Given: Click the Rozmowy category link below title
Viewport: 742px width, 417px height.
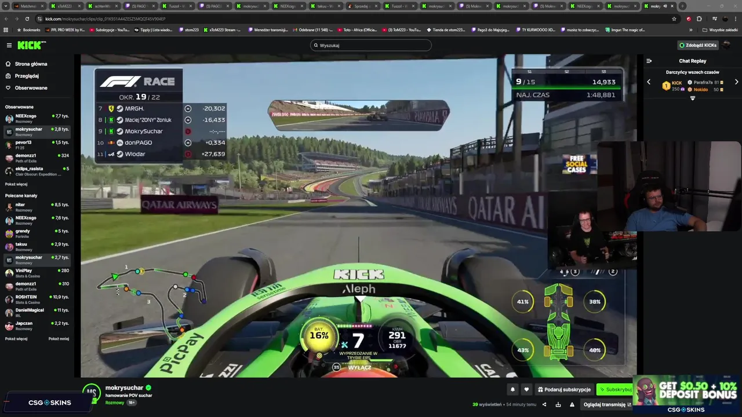Looking at the screenshot, I should [x=115, y=403].
